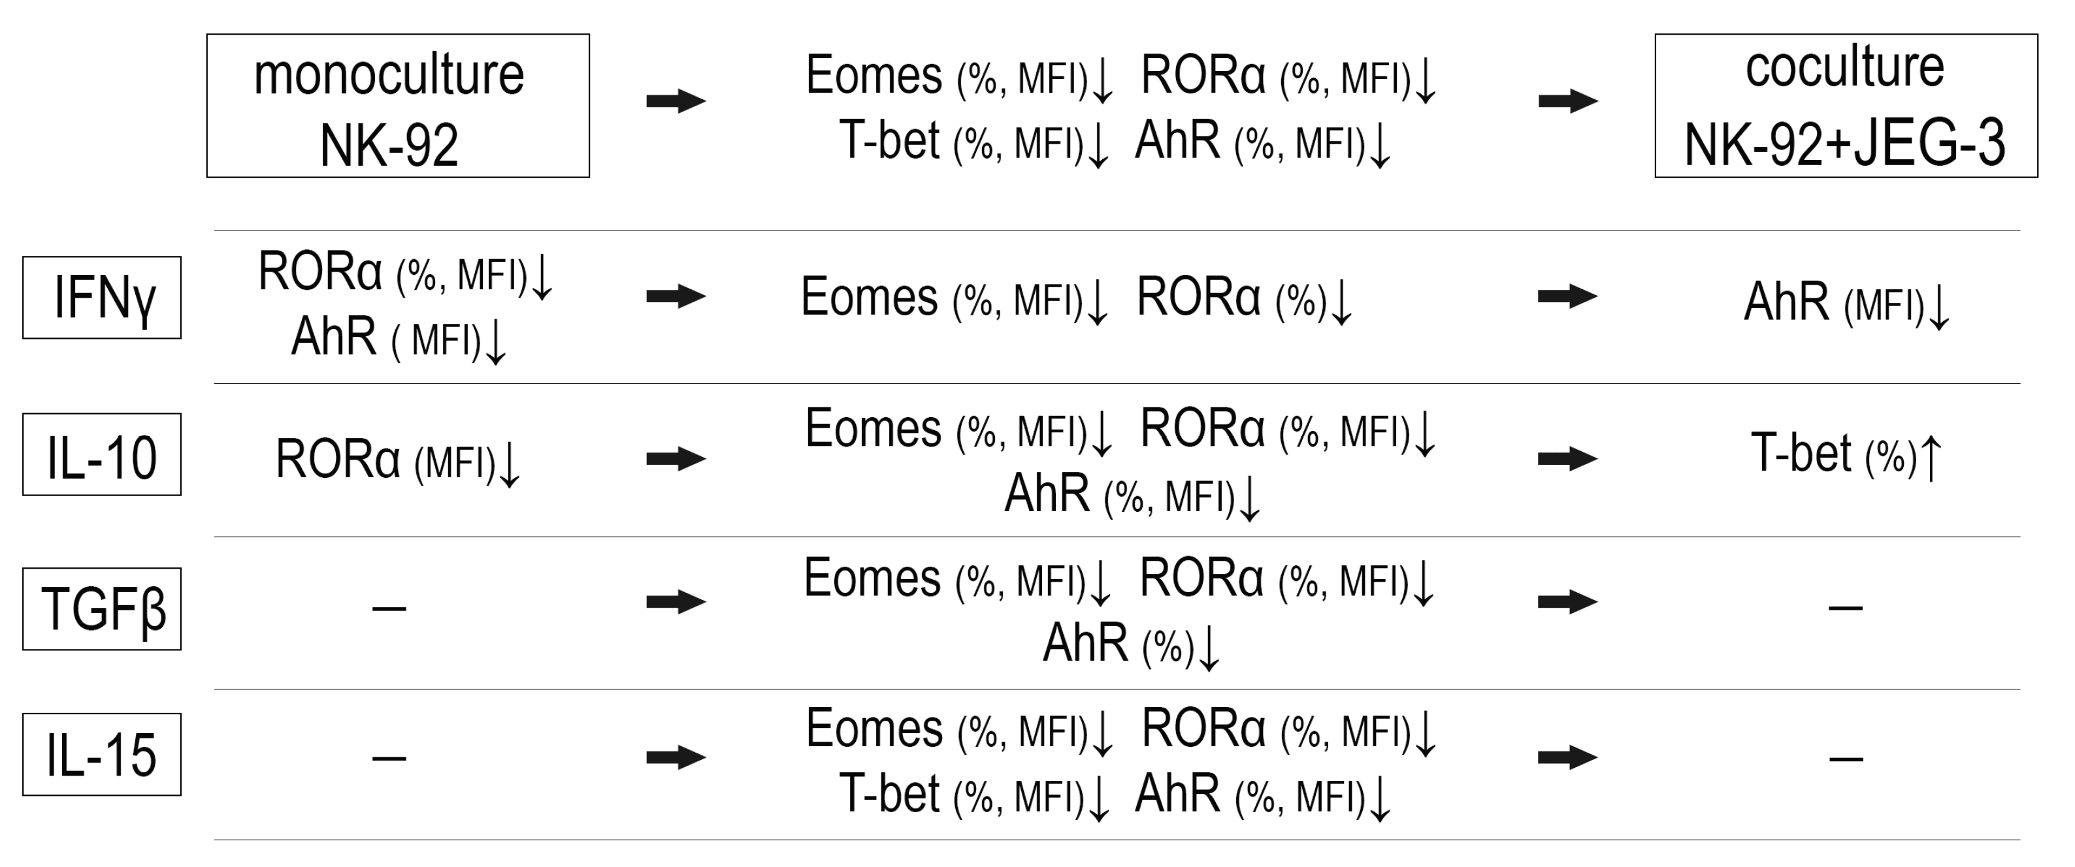Click the arrow left of coculture box
The height and width of the screenshot is (867, 2075).
pos(1567,101)
